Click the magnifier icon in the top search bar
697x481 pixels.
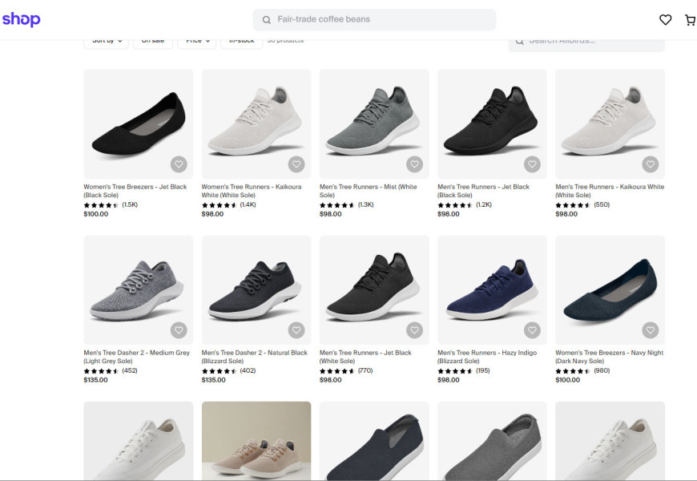click(x=266, y=19)
